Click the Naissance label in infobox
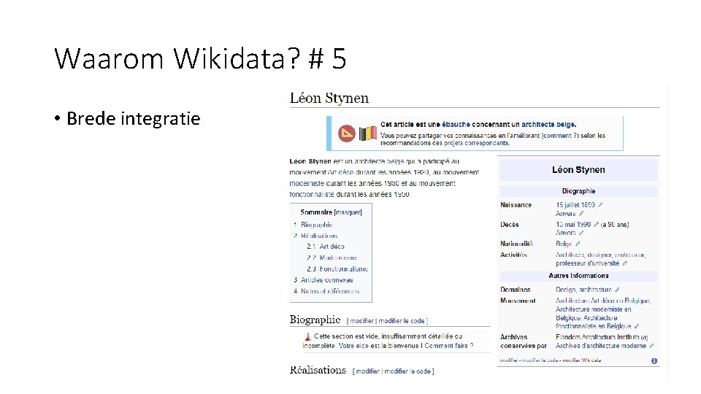 tap(516, 204)
